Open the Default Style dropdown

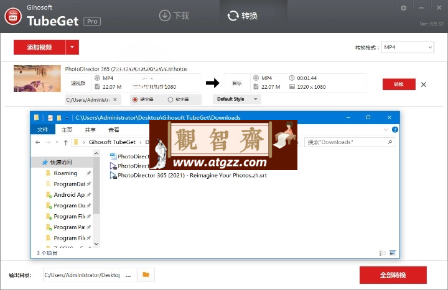237,99
